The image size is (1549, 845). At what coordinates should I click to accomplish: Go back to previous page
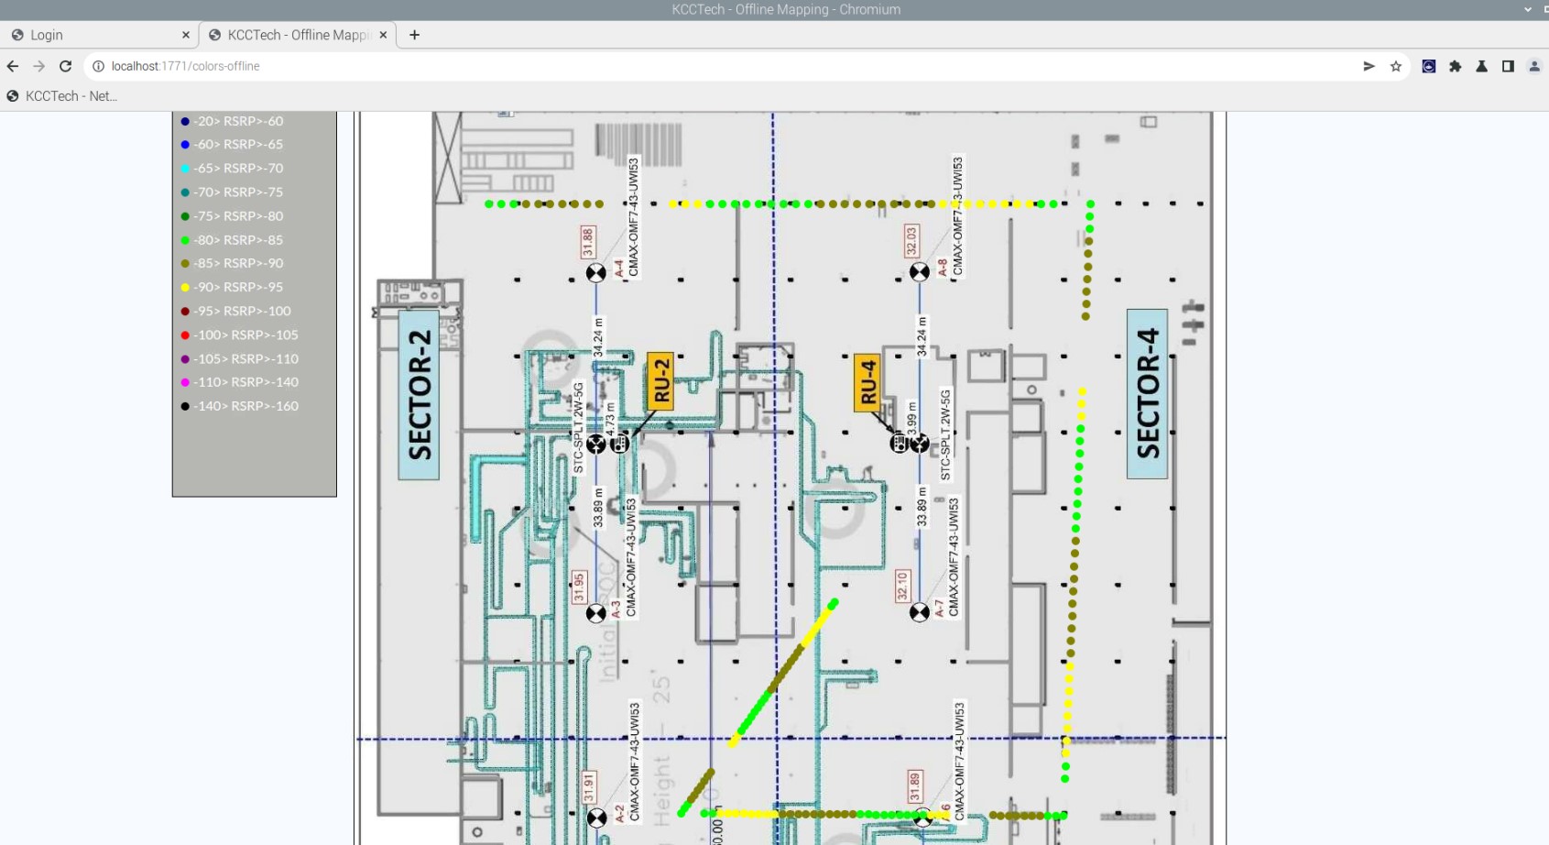pos(13,66)
